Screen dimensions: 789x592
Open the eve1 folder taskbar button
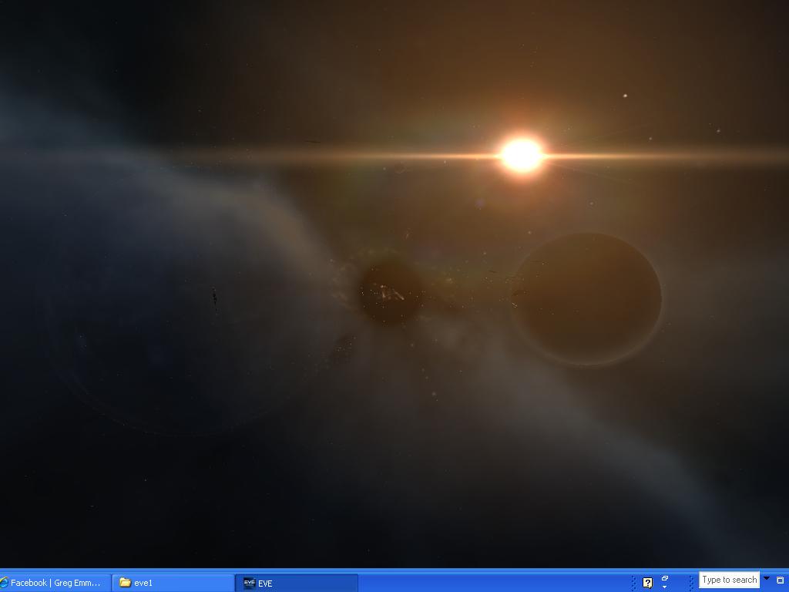(173, 583)
